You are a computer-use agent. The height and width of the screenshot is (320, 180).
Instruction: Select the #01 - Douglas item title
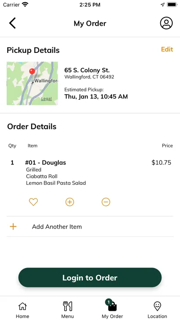coord(45,163)
